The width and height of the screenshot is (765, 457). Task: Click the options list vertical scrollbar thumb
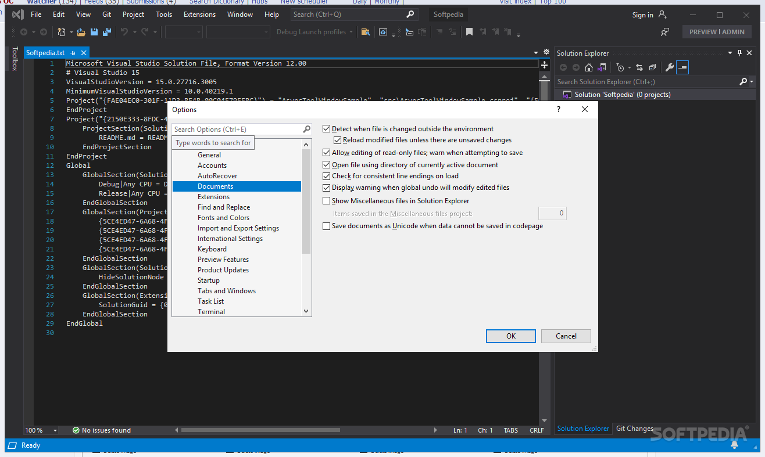point(306,201)
